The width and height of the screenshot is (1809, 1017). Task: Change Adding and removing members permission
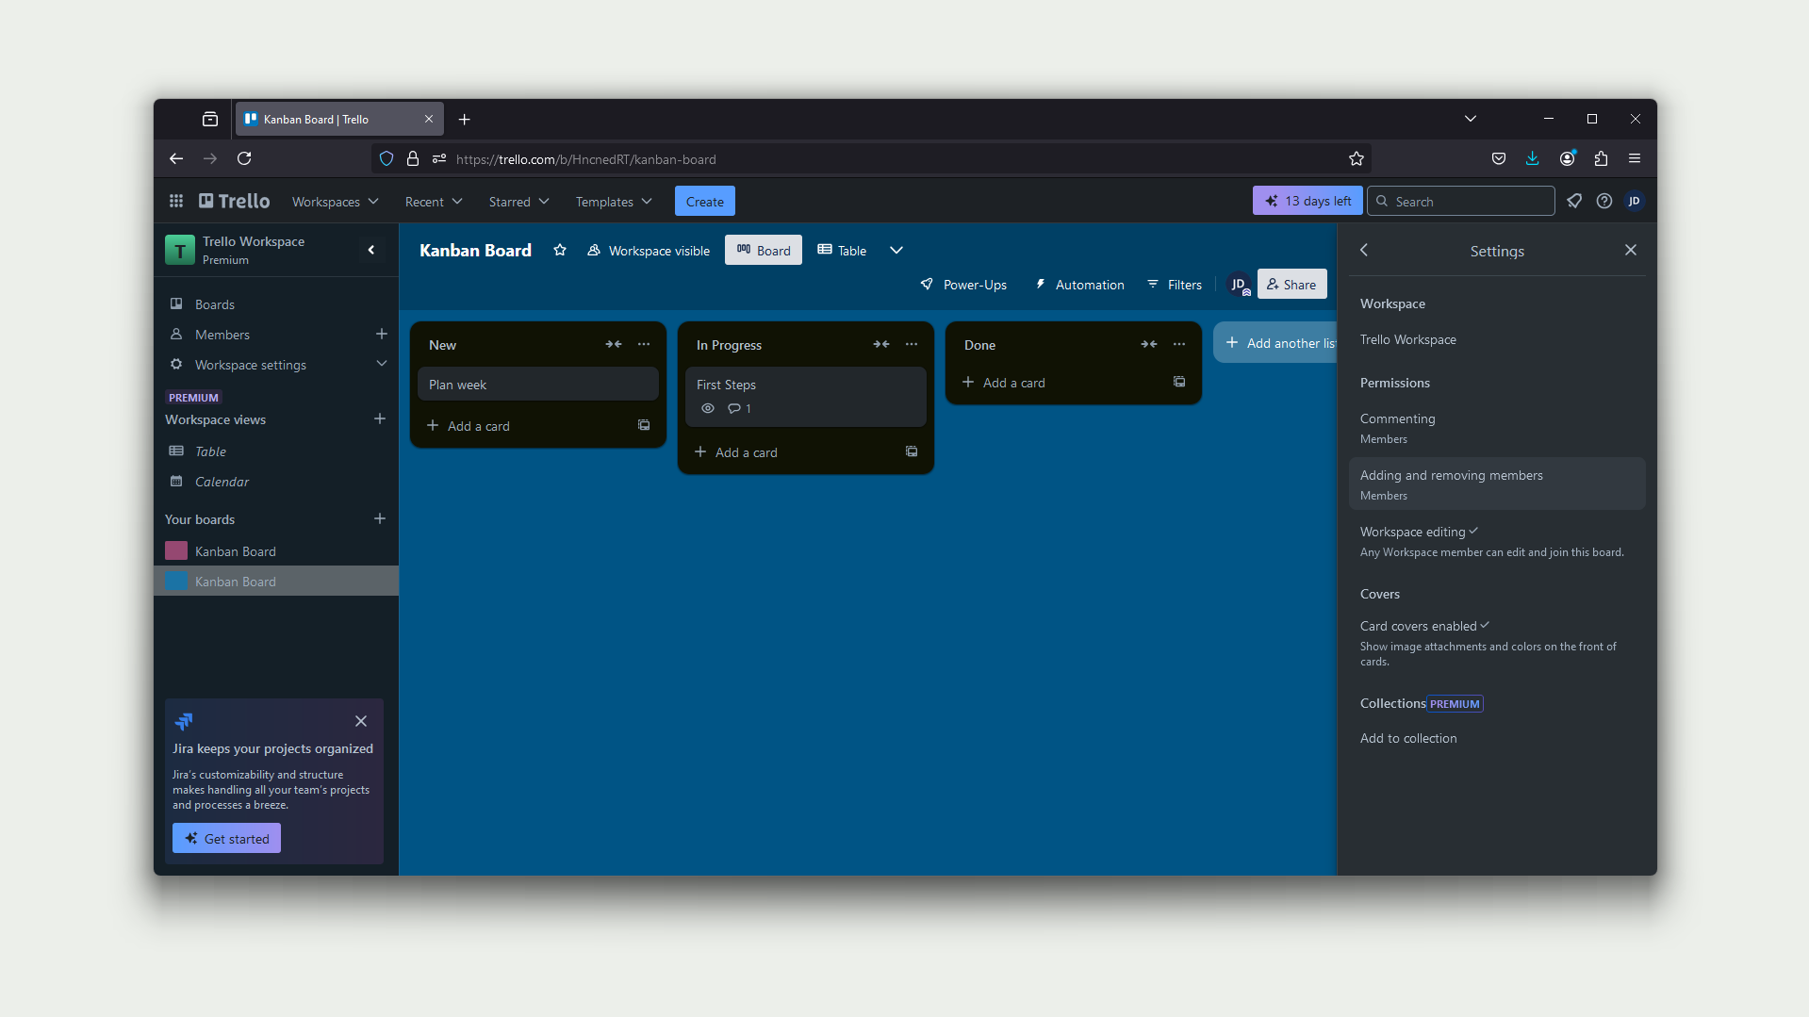[x=1497, y=484]
